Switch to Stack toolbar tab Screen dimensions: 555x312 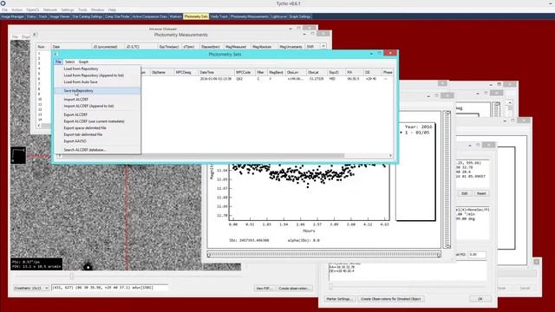[x=42, y=16]
